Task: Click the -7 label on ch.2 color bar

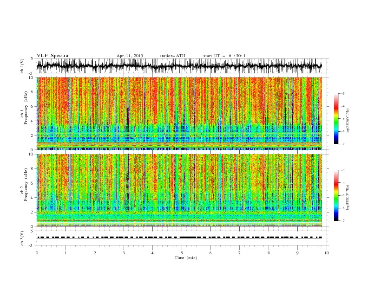Action: (x=342, y=221)
